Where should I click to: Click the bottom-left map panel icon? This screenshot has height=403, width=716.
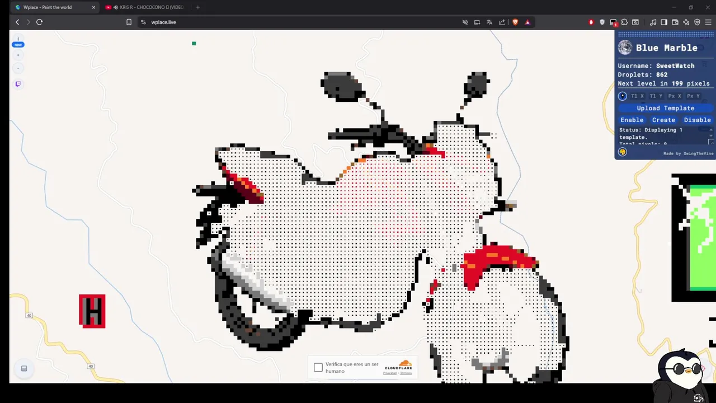(24, 368)
